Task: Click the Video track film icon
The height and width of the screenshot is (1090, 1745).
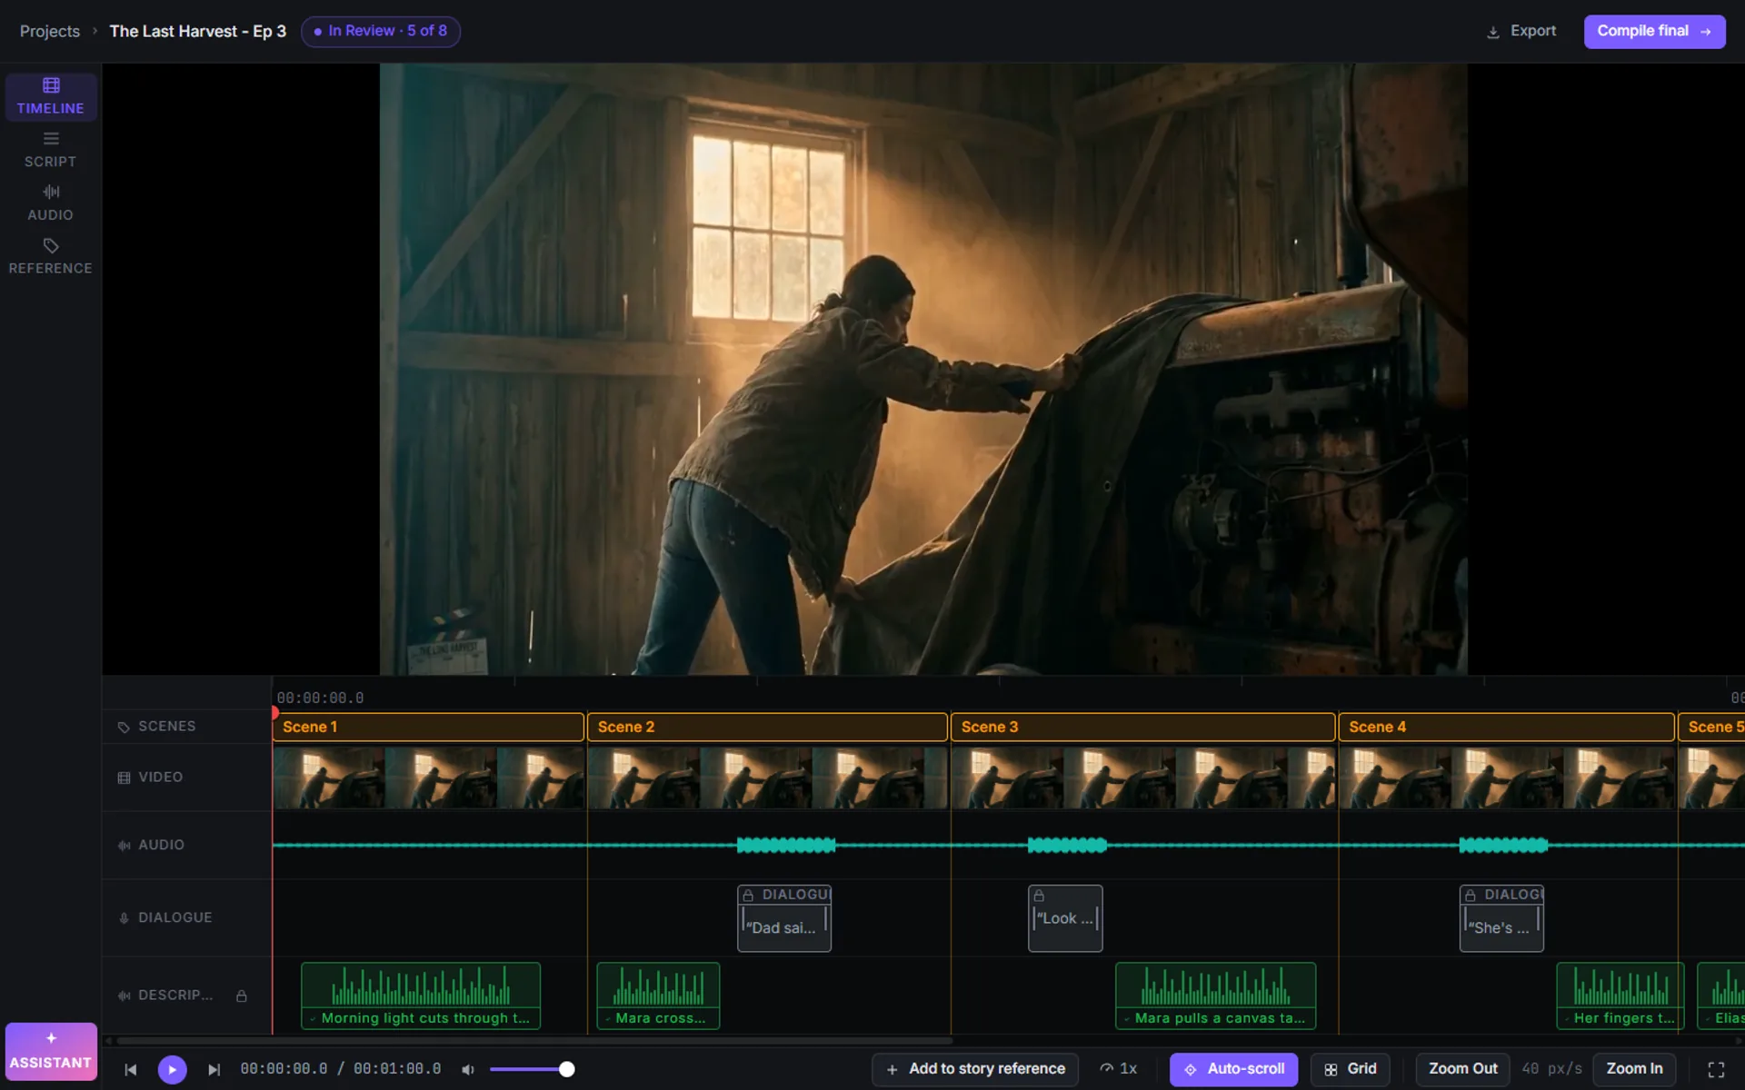Action: click(x=124, y=778)
